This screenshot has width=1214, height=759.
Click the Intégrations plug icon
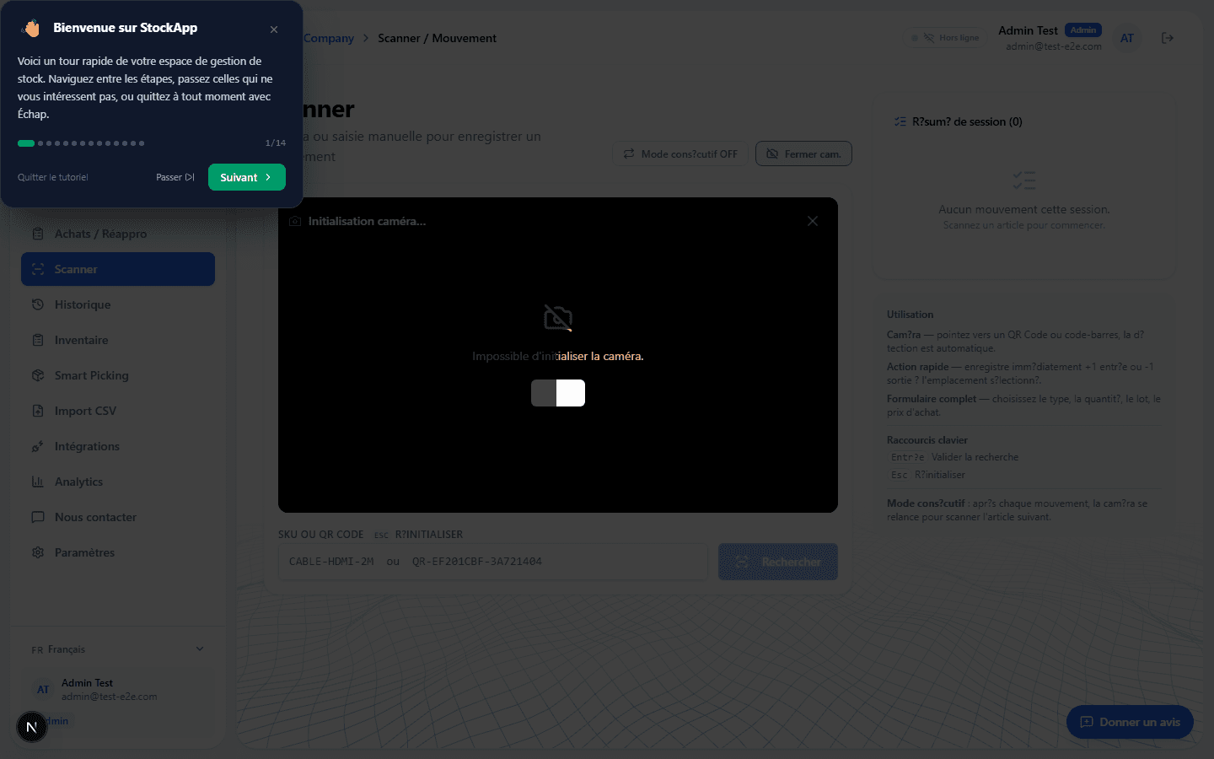coord(38,446)
